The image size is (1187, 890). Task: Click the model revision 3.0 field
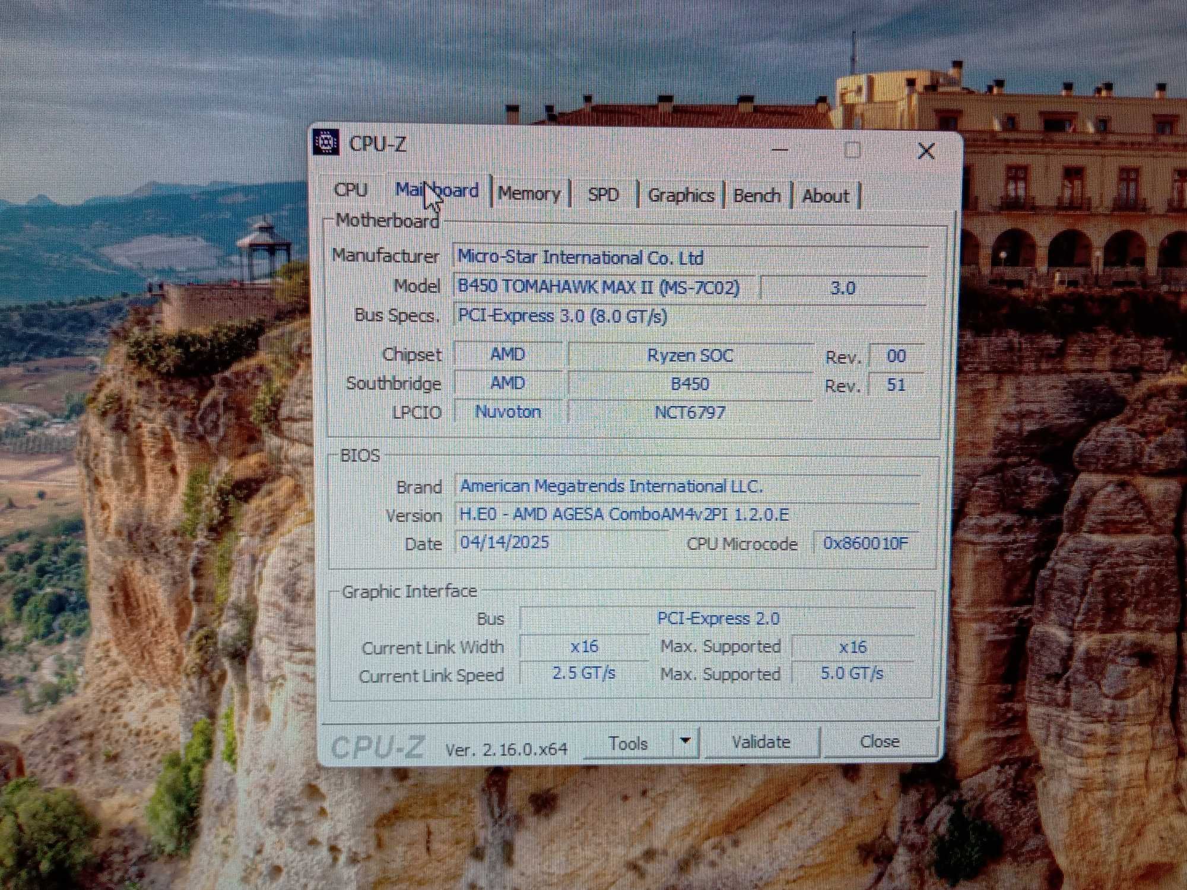pos(843,288)
